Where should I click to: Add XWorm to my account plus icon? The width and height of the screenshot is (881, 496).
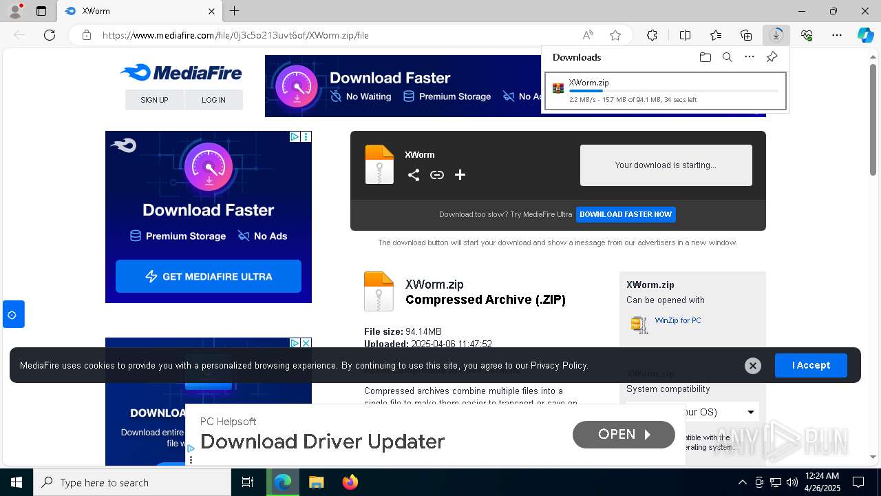coord(460,175)
